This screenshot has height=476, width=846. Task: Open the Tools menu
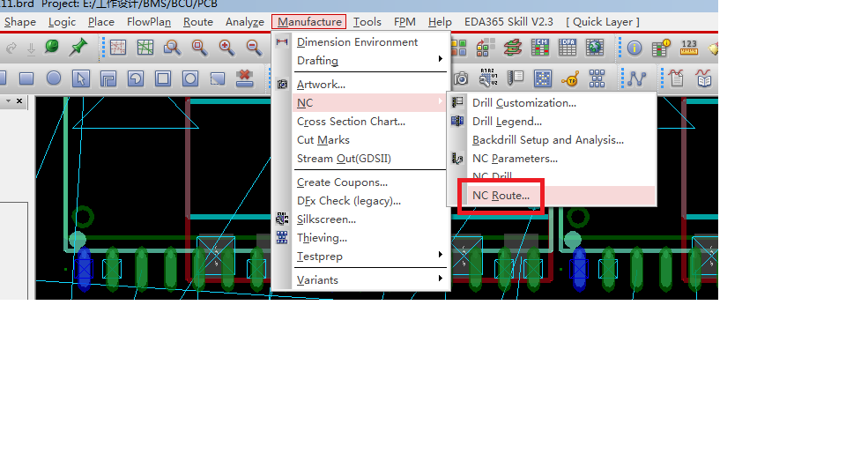(367, 22)
